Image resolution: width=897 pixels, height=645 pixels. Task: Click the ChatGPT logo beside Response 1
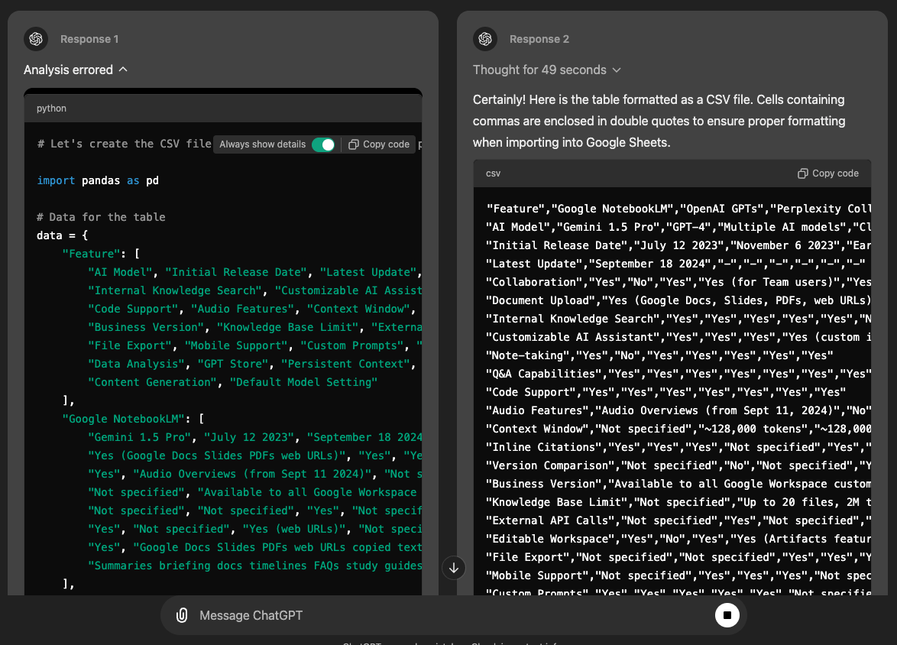click(36, 39)
